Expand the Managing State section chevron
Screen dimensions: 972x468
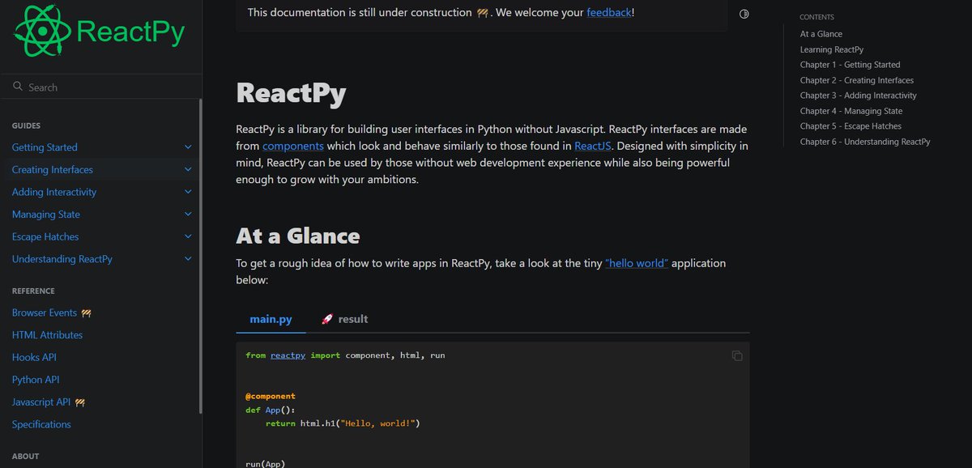[188, 215]
